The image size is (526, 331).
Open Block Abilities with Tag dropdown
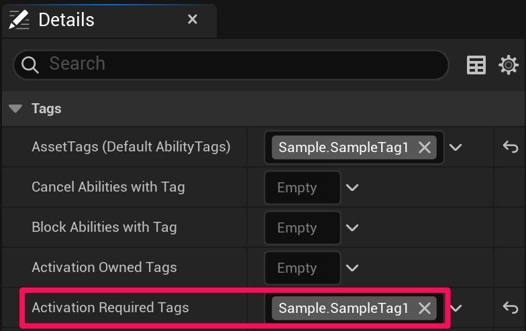tap(352, 228)
